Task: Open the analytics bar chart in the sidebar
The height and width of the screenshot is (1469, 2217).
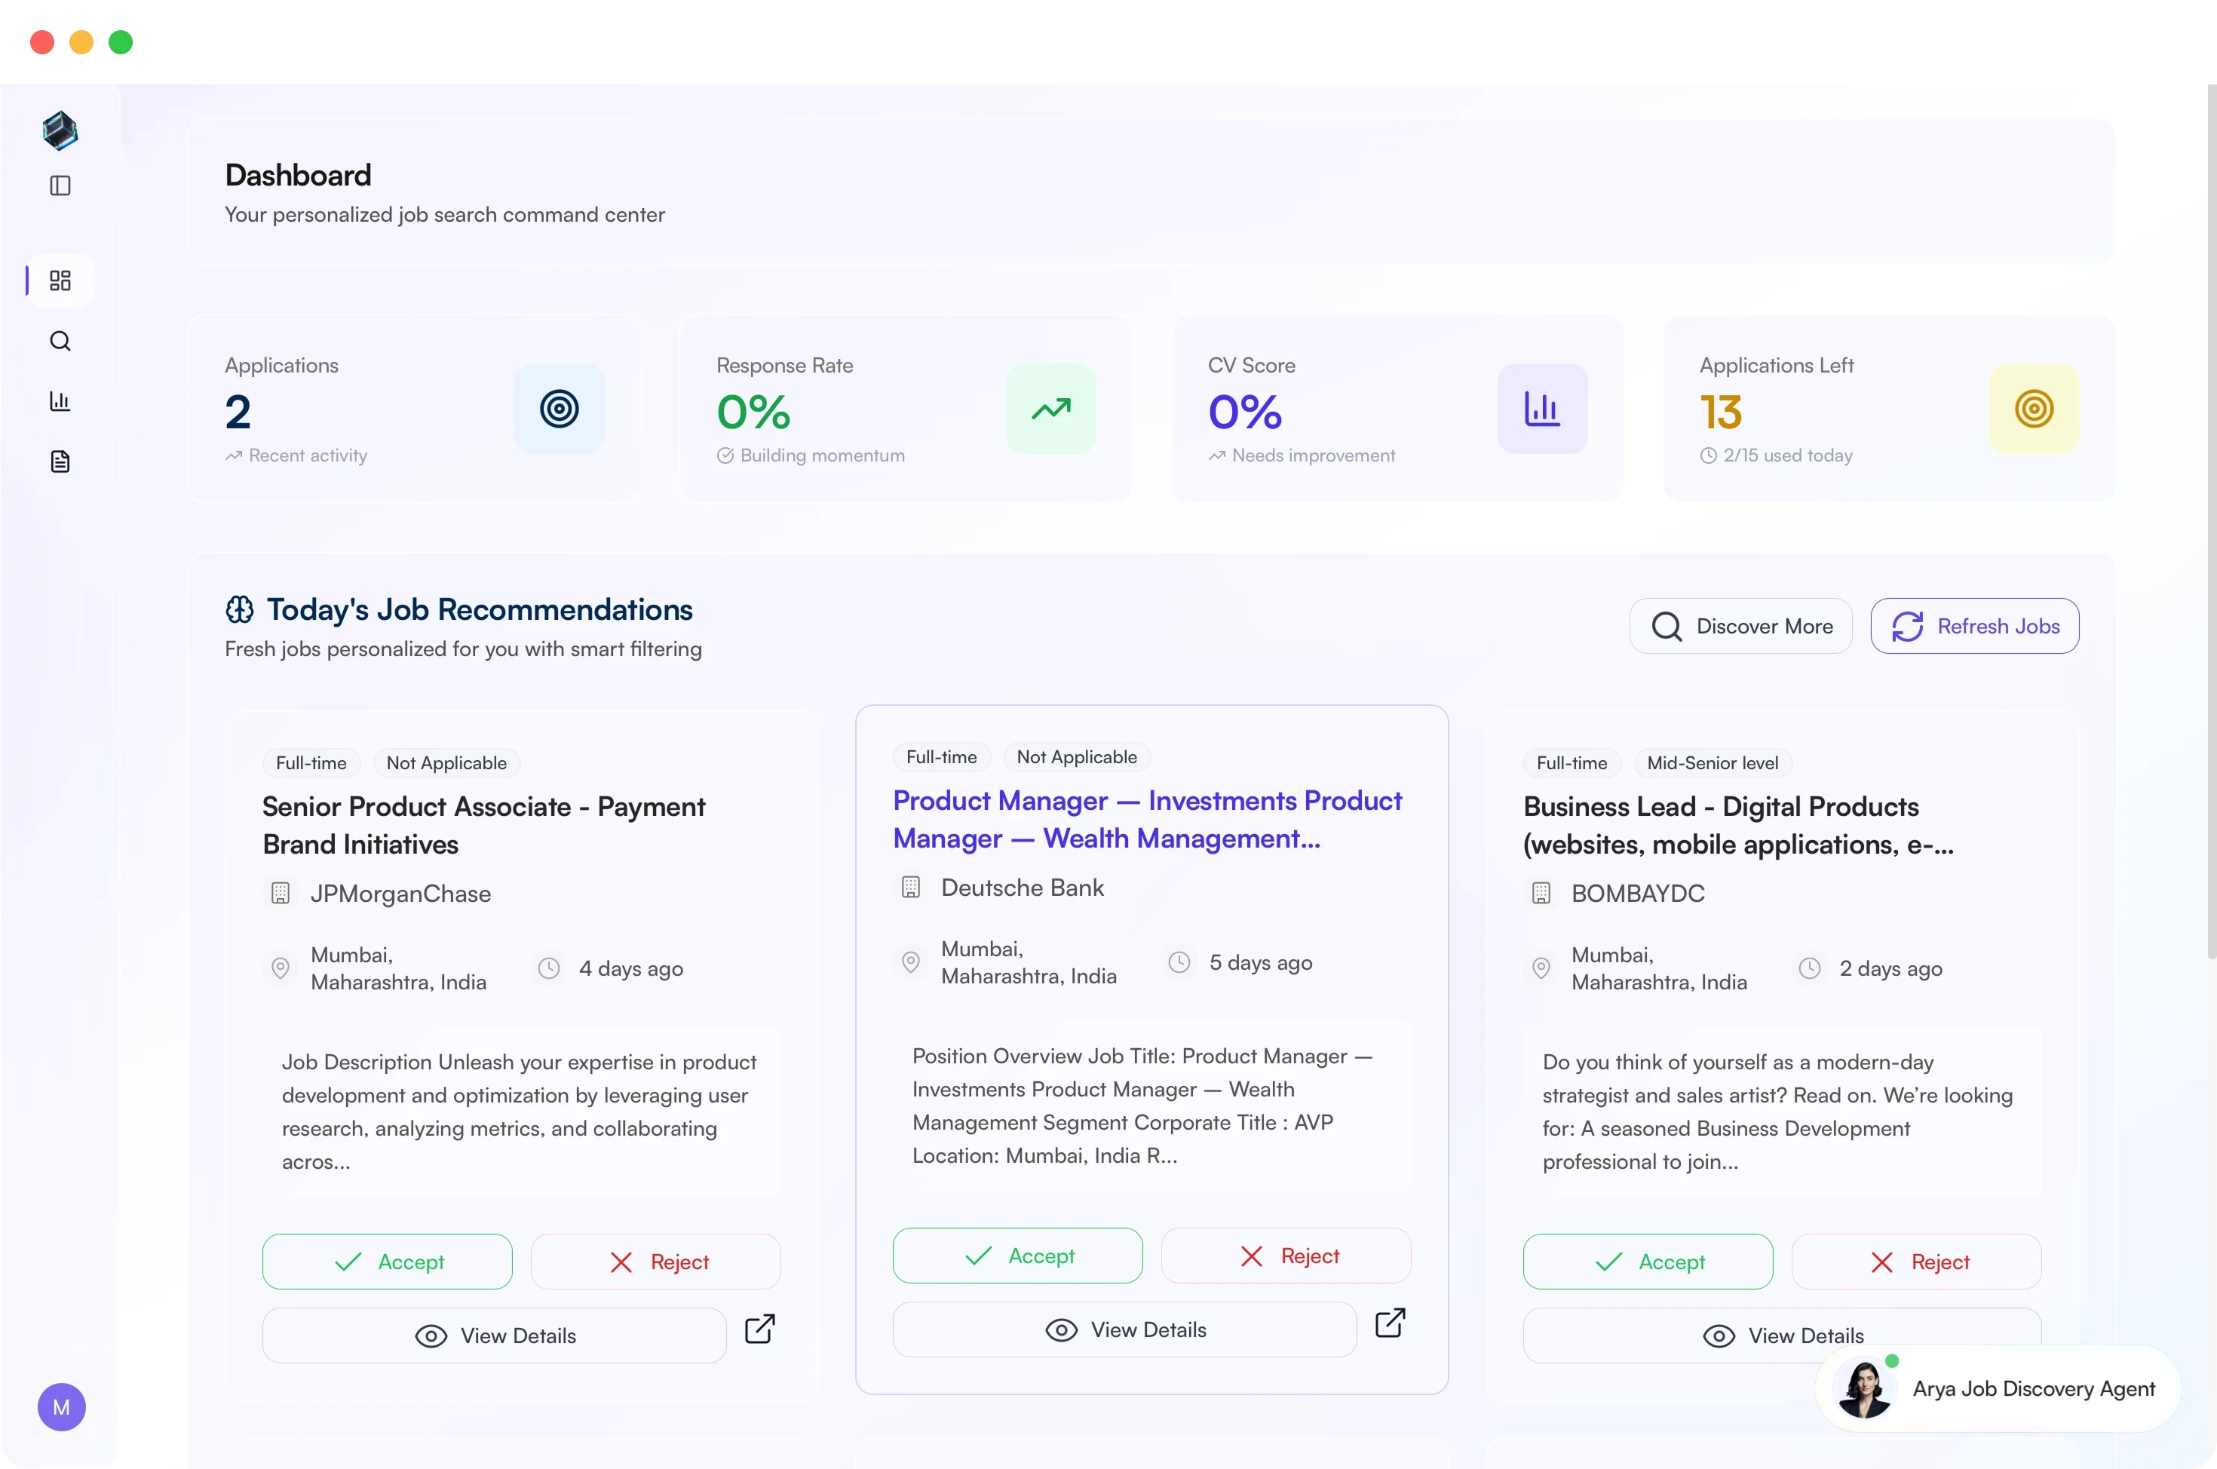Action: [x=60, y=401]
